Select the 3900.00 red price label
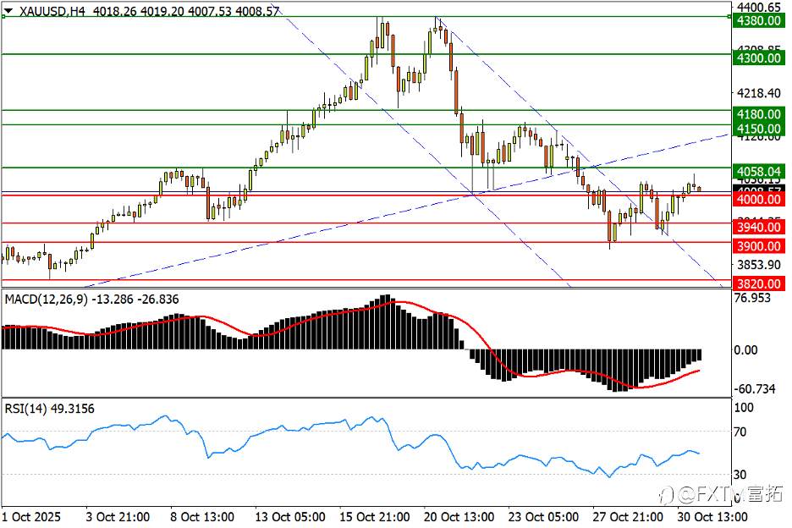This screenshot has width=792, height=528. point(759,246)
